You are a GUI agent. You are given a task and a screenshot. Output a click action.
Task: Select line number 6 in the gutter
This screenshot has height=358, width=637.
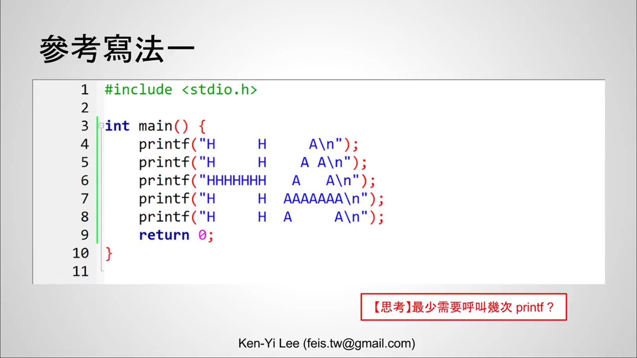[85, 180]
